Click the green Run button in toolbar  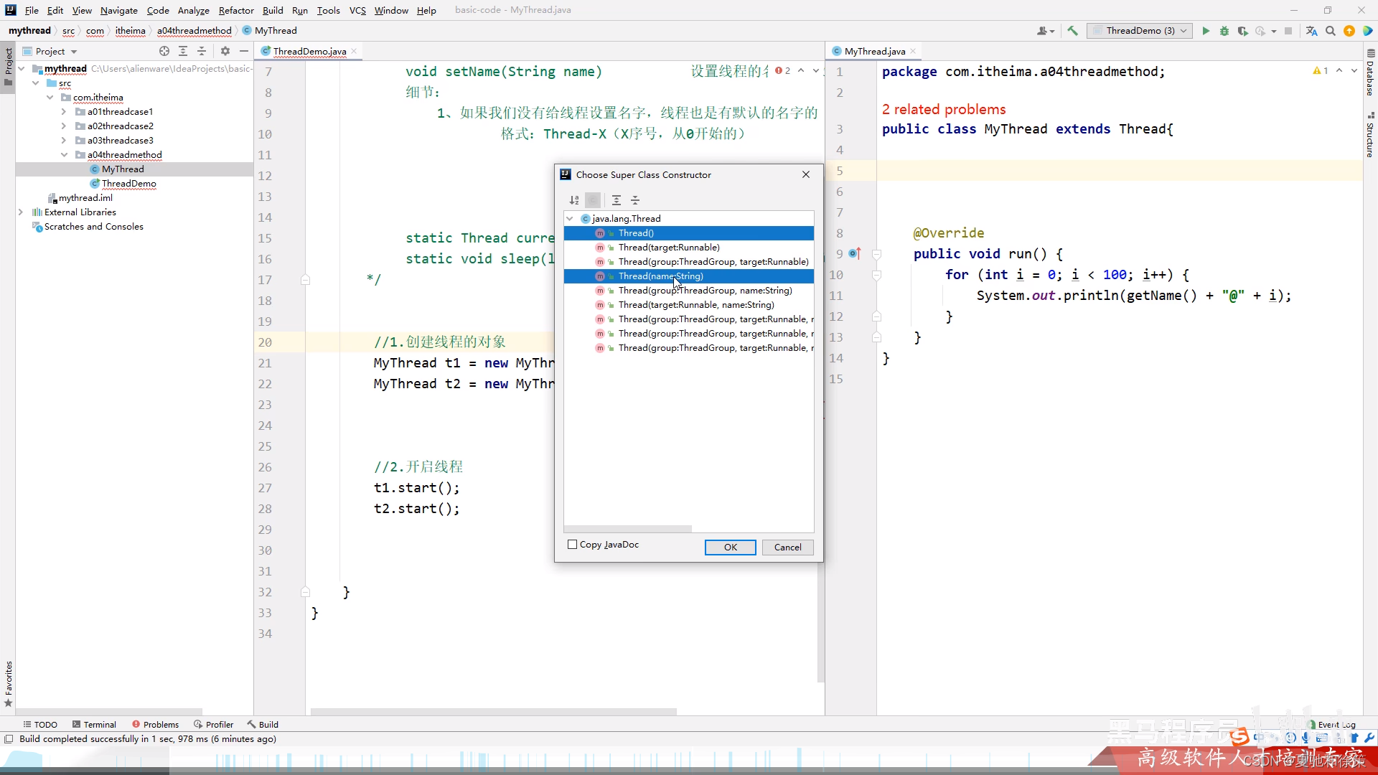pyautogui.click(x=1206, y=31)
